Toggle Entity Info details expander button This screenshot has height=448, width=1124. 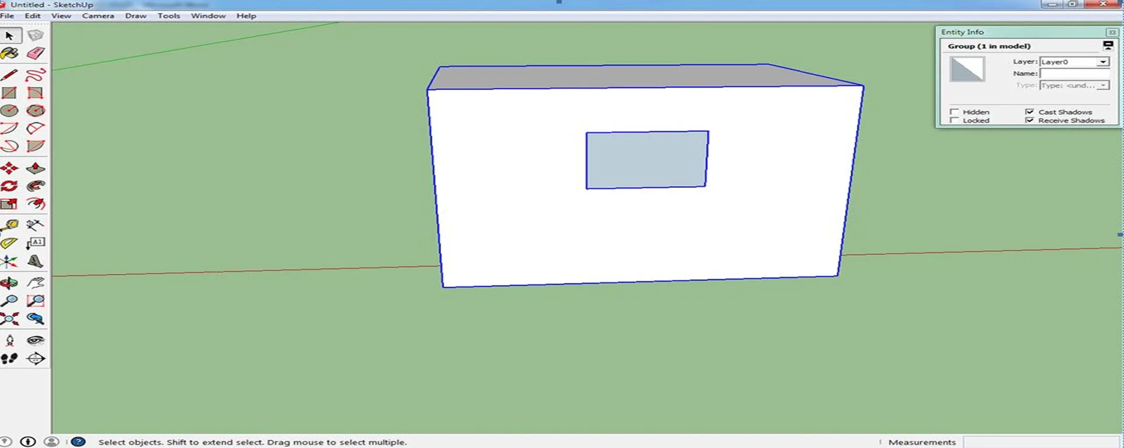1108,45
